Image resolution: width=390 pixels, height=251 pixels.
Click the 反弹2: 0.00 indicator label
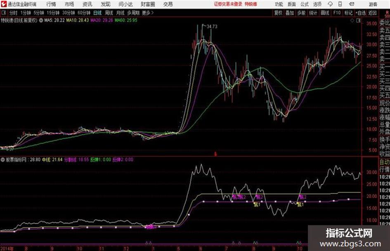[123, 160]
